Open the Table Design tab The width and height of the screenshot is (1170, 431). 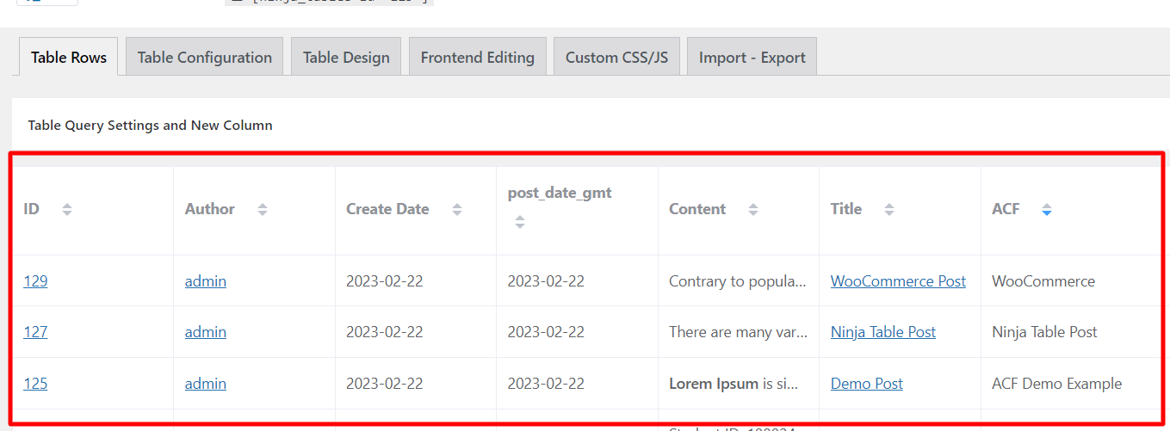tap(346, 57)
